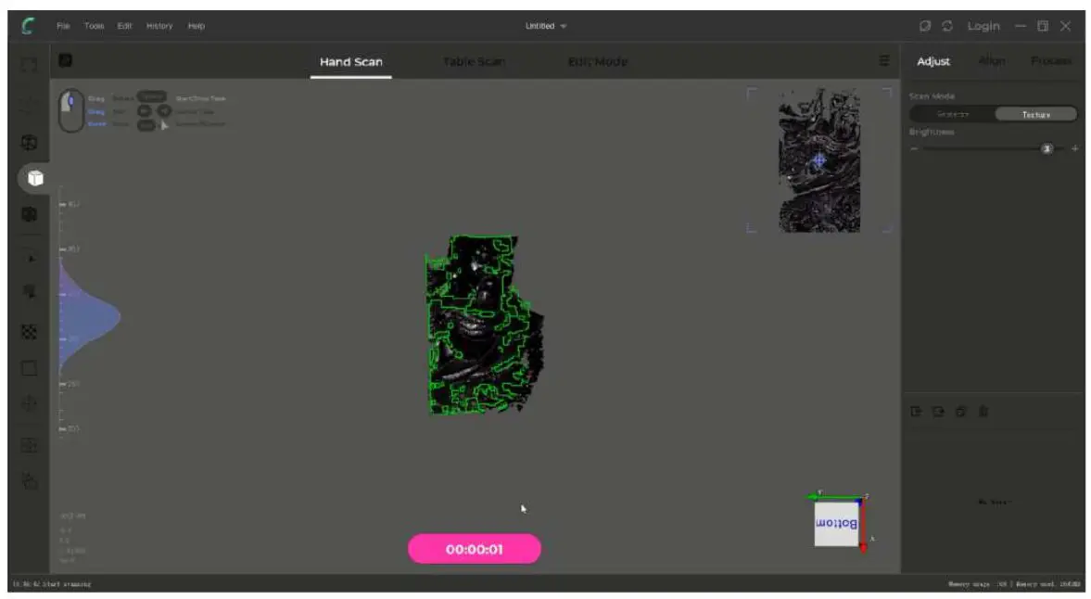Open the Tools menu

pos(94,26)
